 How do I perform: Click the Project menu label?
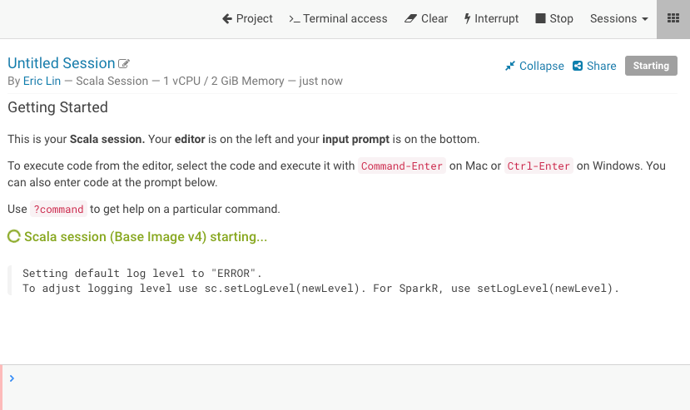point(254,18)
